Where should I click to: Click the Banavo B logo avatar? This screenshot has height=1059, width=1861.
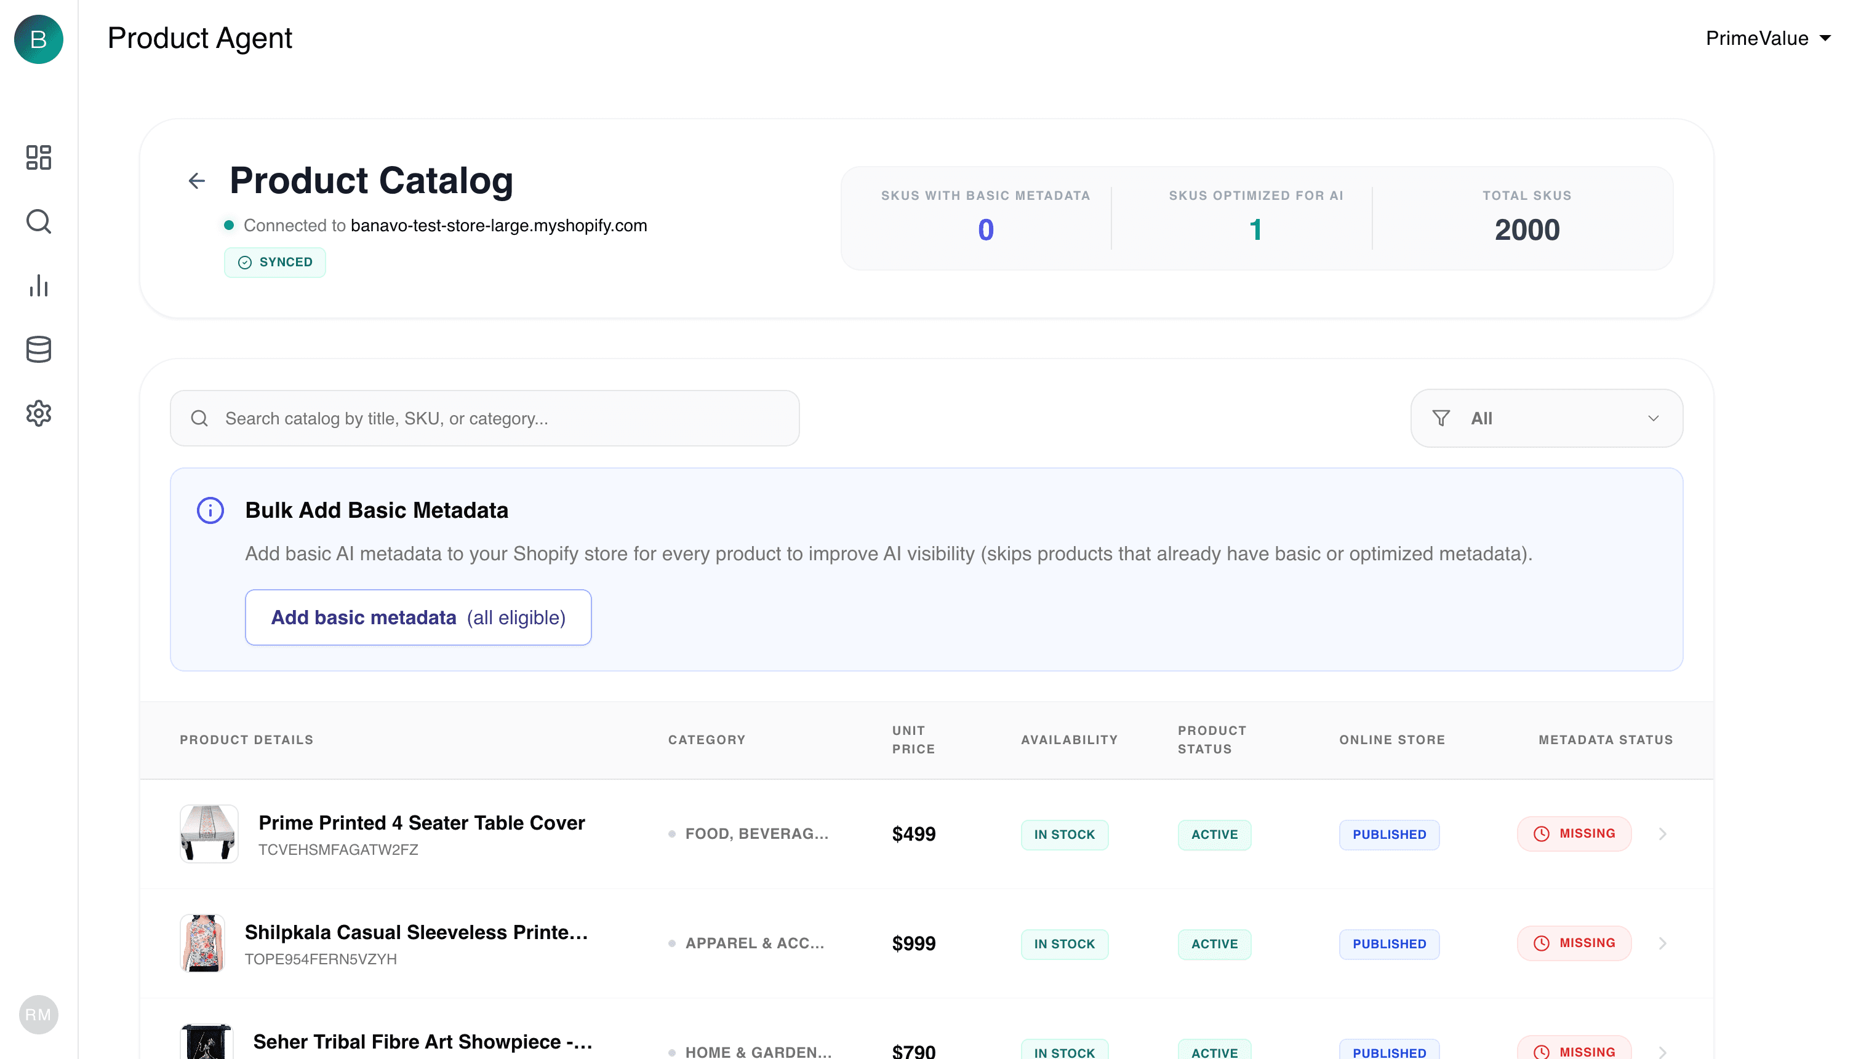39,39
